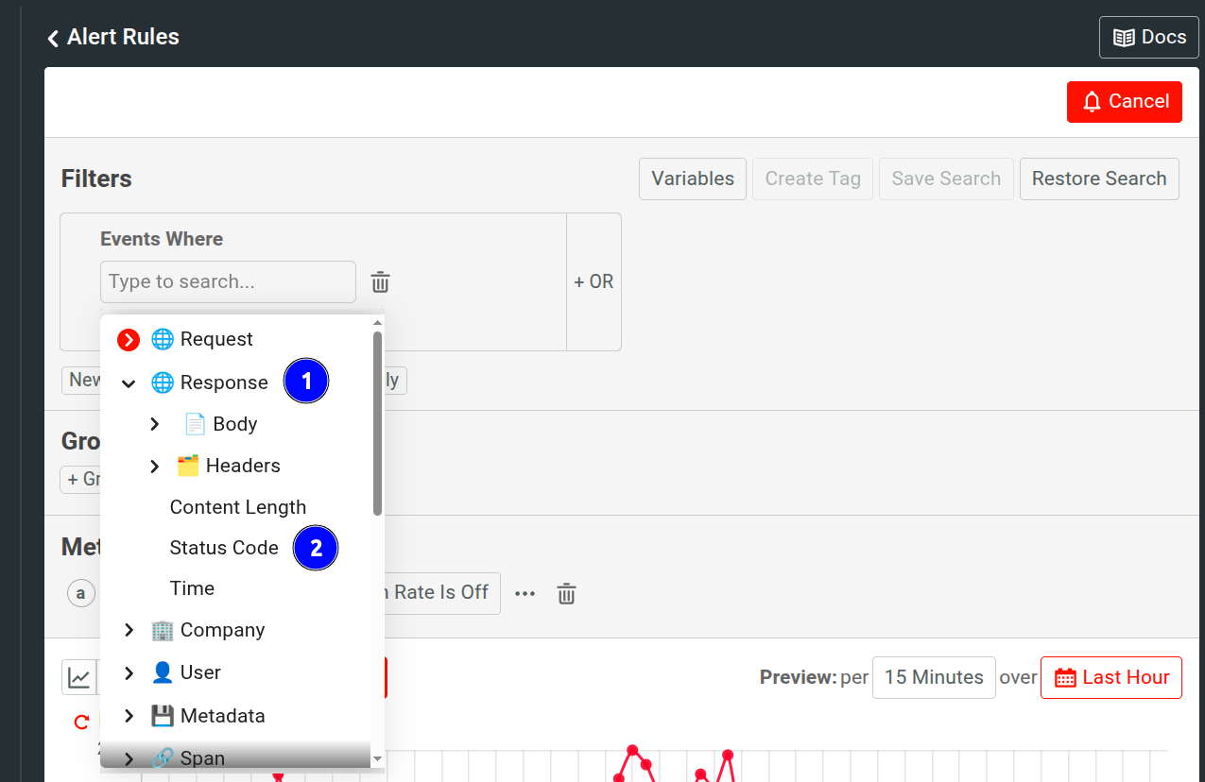Click the globe icon beside Request

click(x=162, y=338)
